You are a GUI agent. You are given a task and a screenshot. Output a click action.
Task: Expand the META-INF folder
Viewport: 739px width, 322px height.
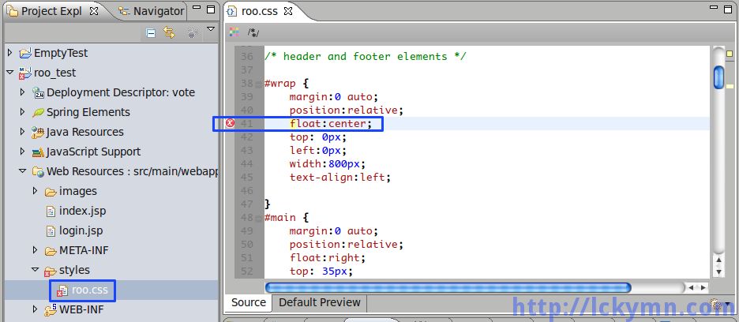tap(36, 250)
